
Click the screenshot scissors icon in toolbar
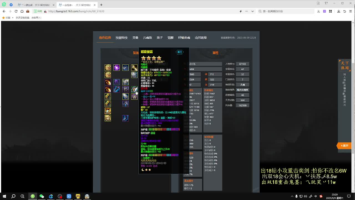click(x=318, y=11)
